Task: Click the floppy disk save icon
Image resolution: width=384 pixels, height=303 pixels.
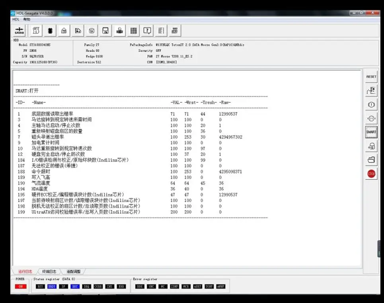Action: 105,31
